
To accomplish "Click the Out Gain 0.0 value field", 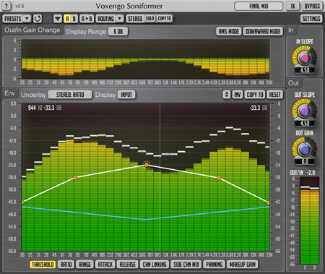I will pos(305,162).
